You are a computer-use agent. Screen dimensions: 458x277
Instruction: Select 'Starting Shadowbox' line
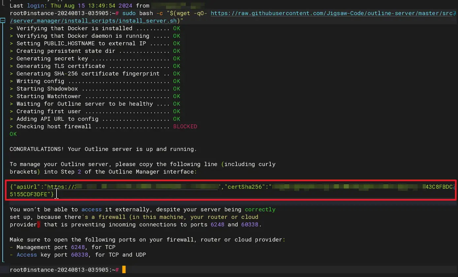click(95, 89)
